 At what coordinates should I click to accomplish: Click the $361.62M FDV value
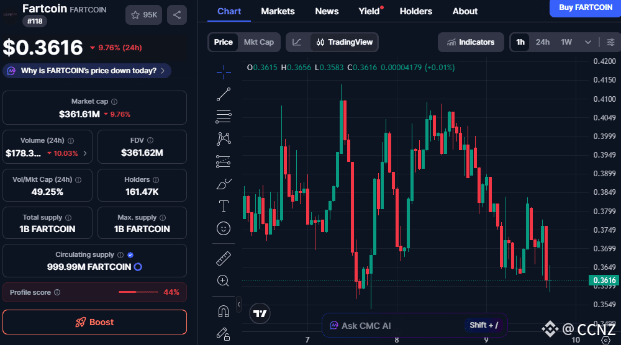142,153
